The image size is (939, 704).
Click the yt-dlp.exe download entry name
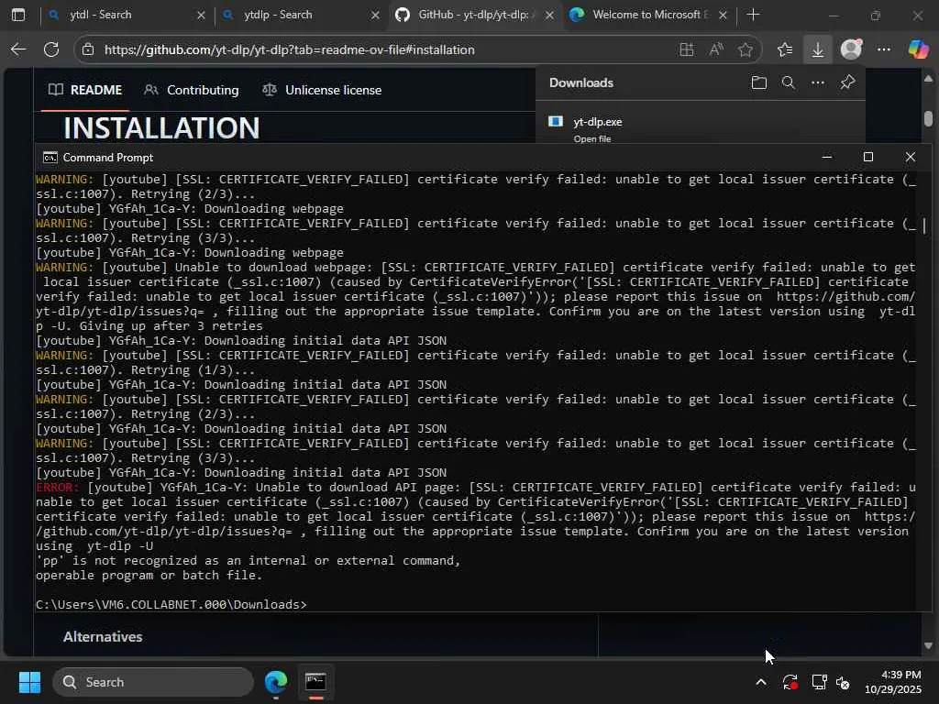[598, 122]
